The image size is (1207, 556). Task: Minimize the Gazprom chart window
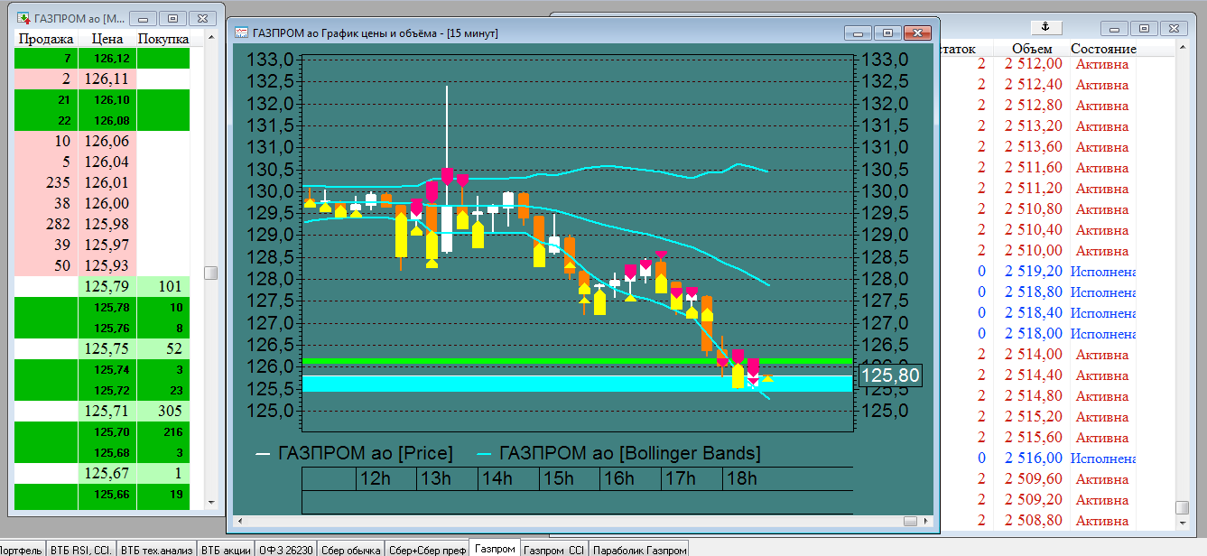point(858,32)
